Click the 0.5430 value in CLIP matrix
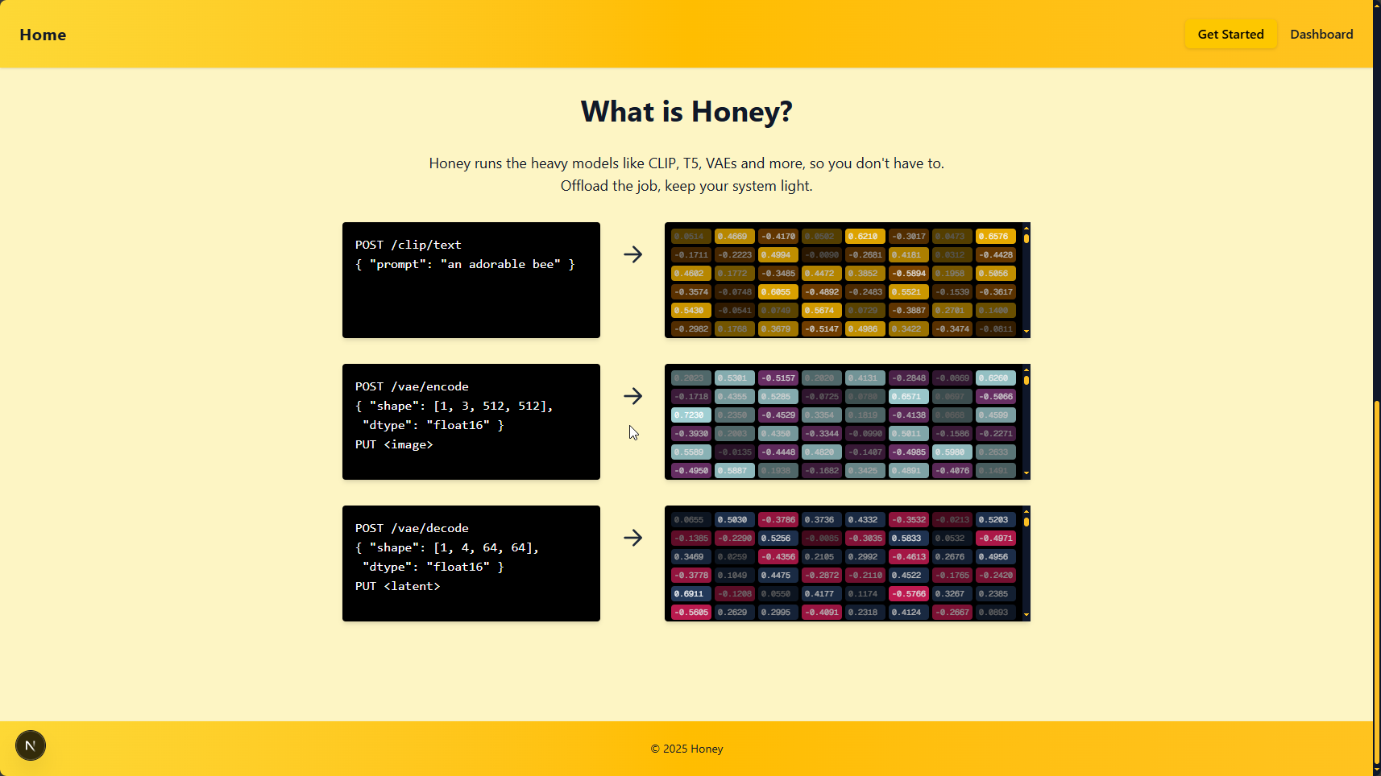This screenshot has width=1381, height=776. 691,311
